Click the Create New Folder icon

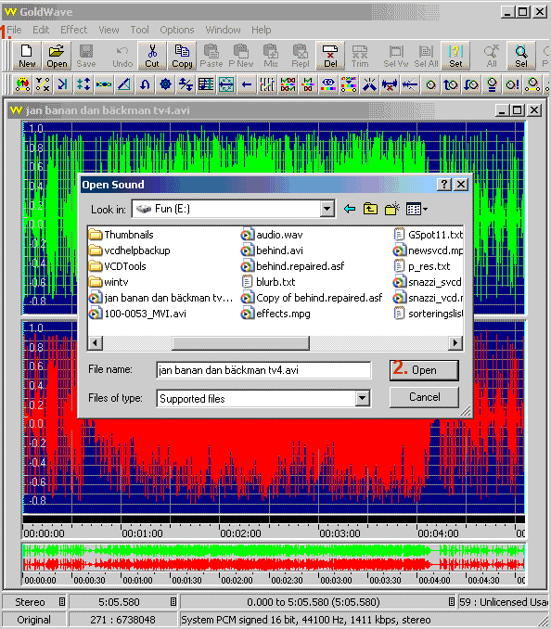coord(391,209)
